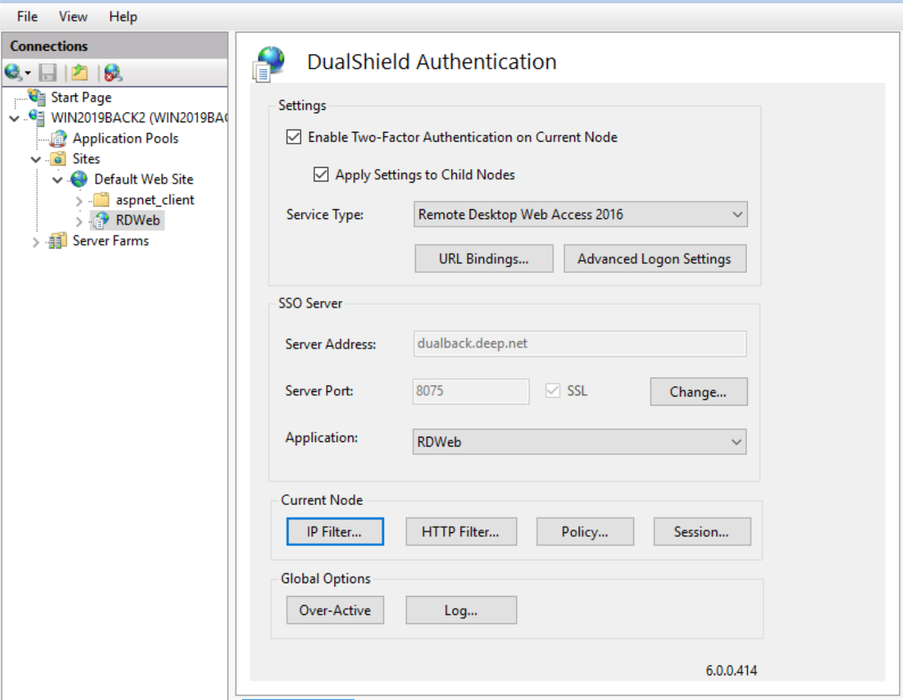Select the Application Pools node icon

tap(58, 138)
